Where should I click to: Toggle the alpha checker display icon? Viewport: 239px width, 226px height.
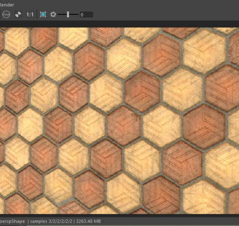pos(18,14)
